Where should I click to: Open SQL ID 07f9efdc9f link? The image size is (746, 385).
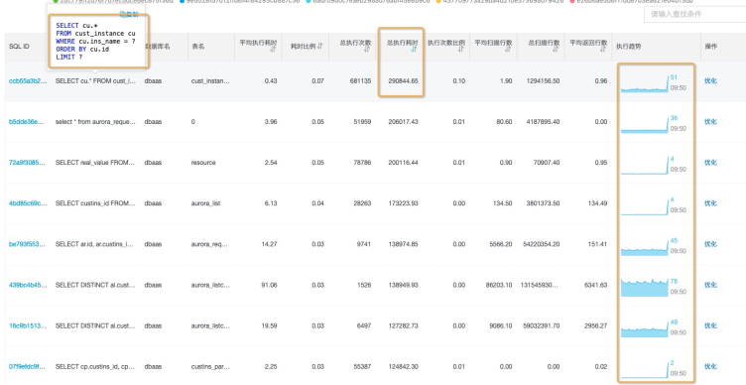28,366
